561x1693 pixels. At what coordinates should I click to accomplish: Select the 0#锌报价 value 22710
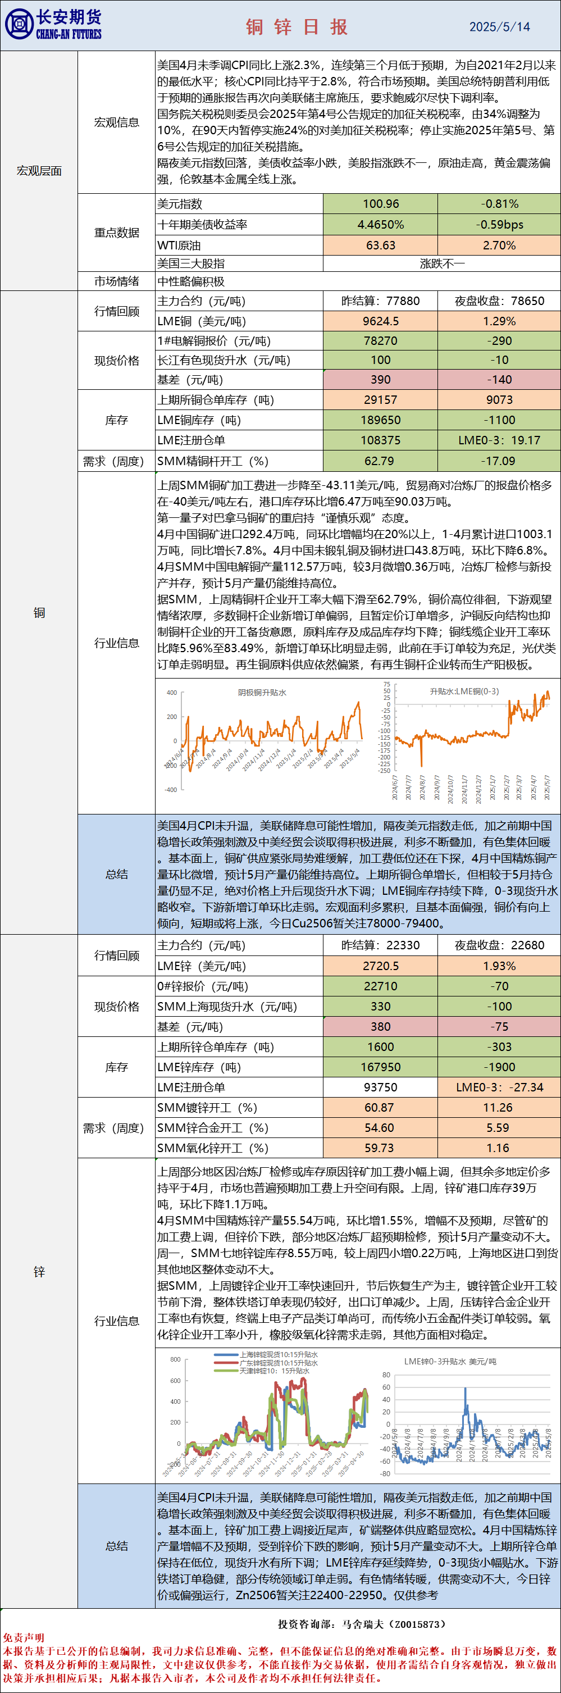pyautogui.click(x=380, y=986)
